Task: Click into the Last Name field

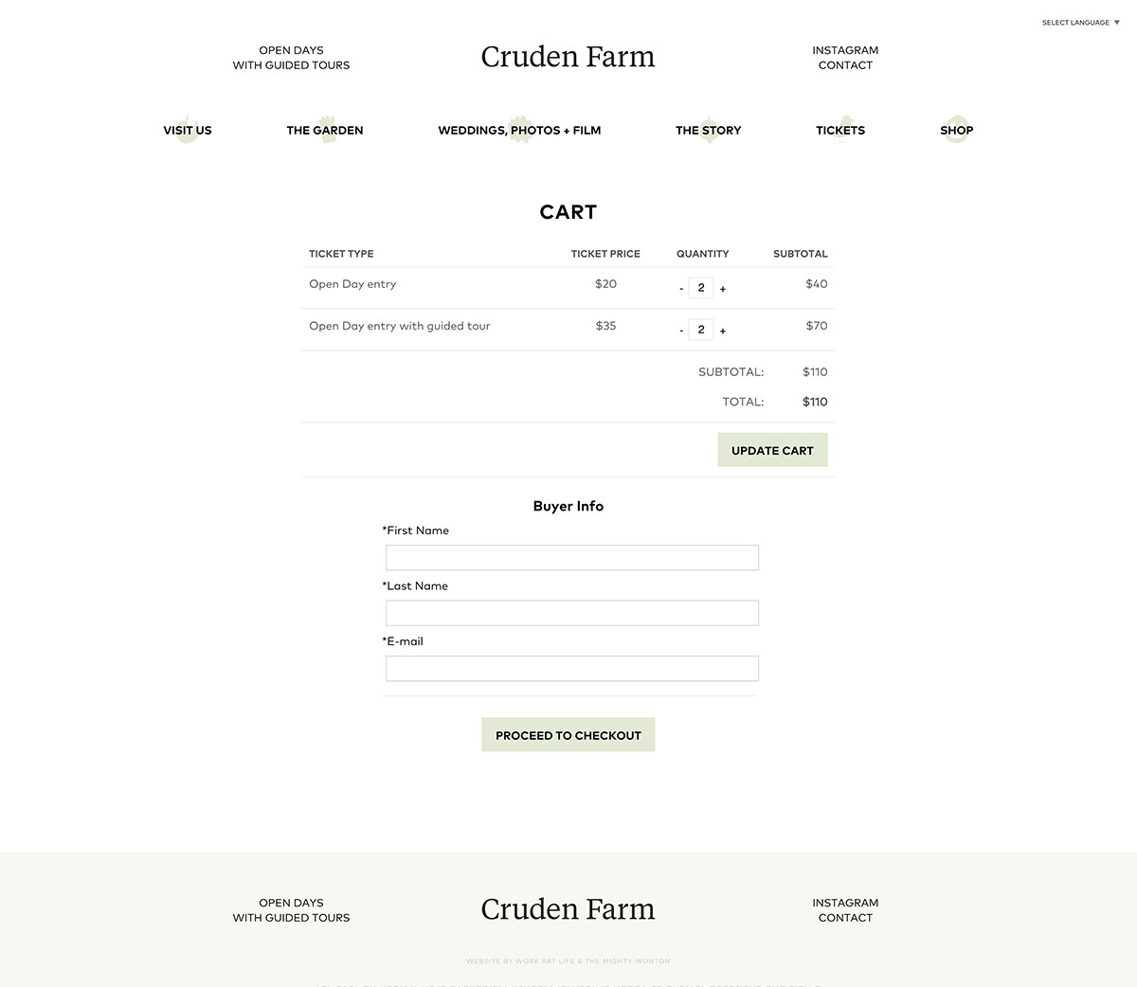Action: point(571,613)
